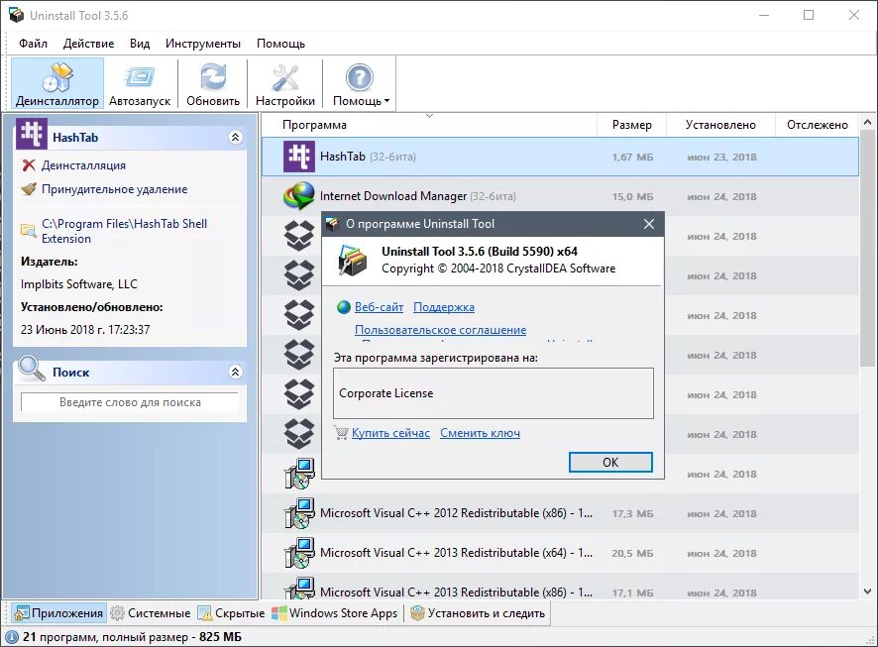Open Пользовательское соглашение link
The height and width of the screenshot is (647, 878).
pos(440,330)
